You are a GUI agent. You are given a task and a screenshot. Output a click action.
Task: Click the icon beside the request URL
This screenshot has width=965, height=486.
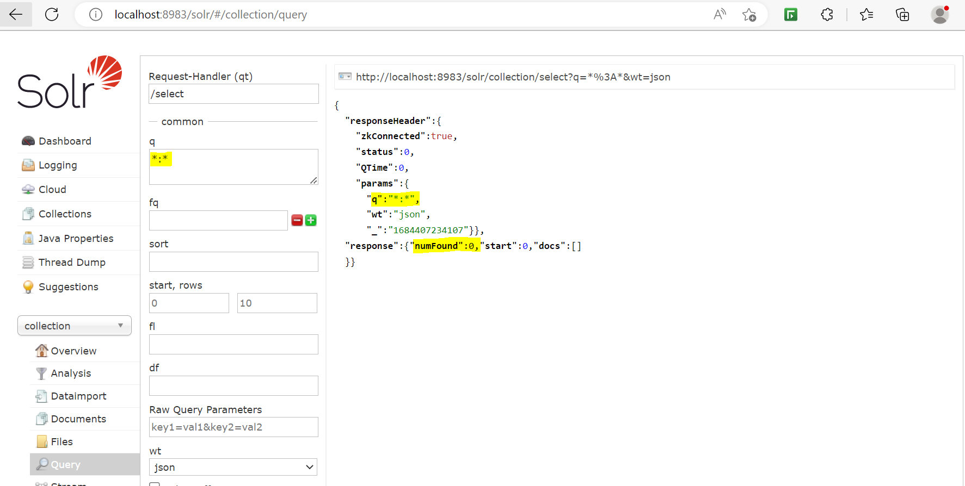tap(345, 76)
